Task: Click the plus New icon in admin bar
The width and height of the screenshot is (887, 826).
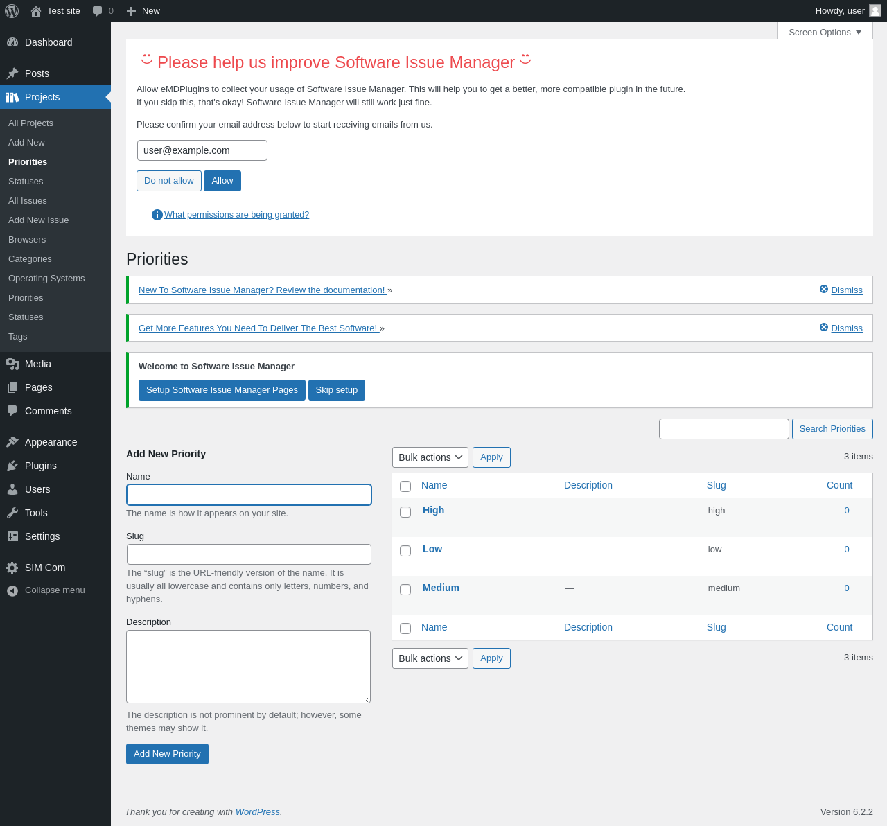Action: point(131,11)
